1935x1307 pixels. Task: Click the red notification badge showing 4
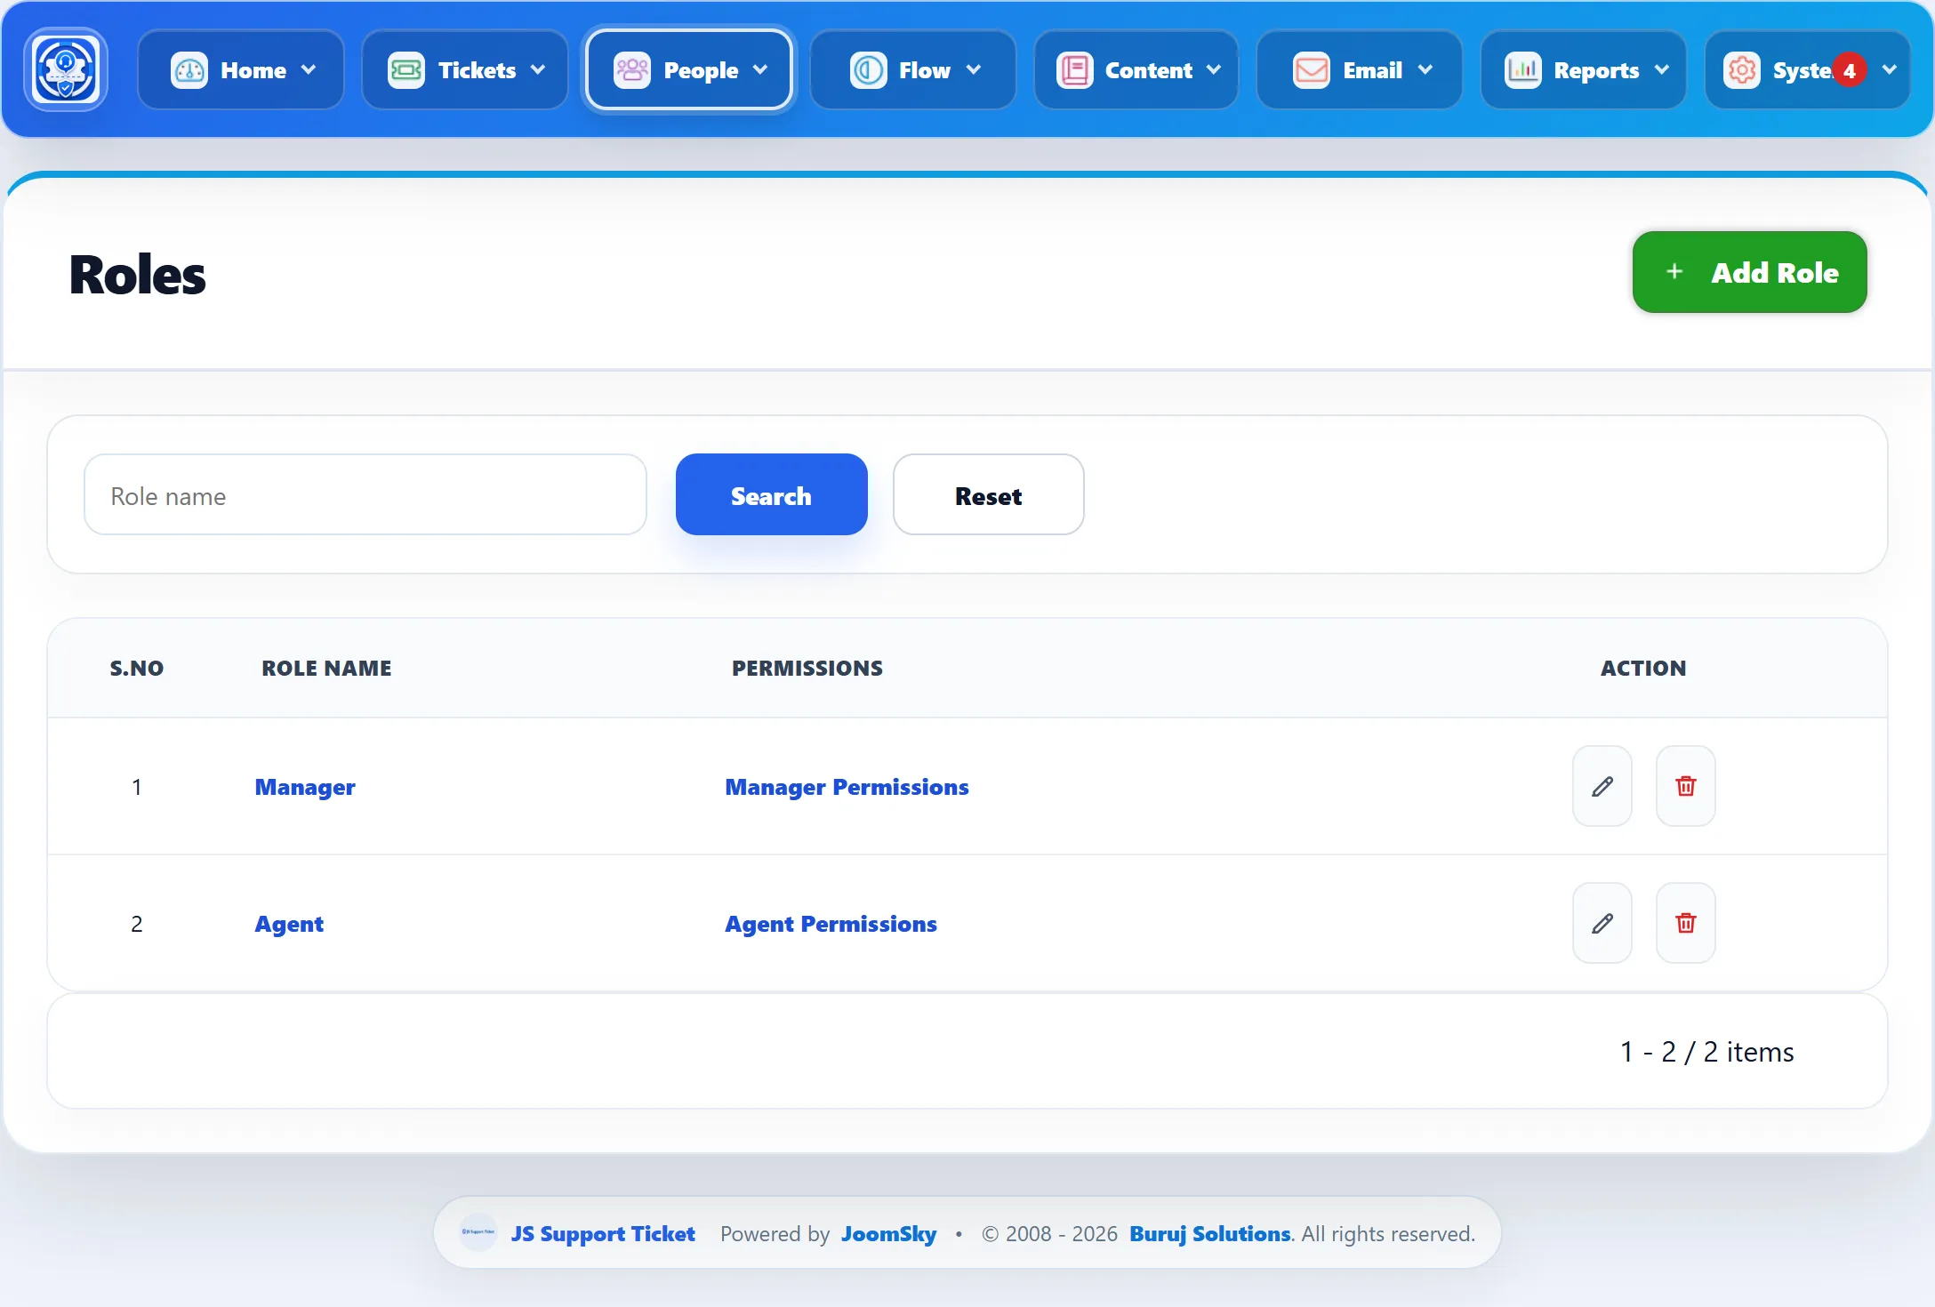point(1850,70)
